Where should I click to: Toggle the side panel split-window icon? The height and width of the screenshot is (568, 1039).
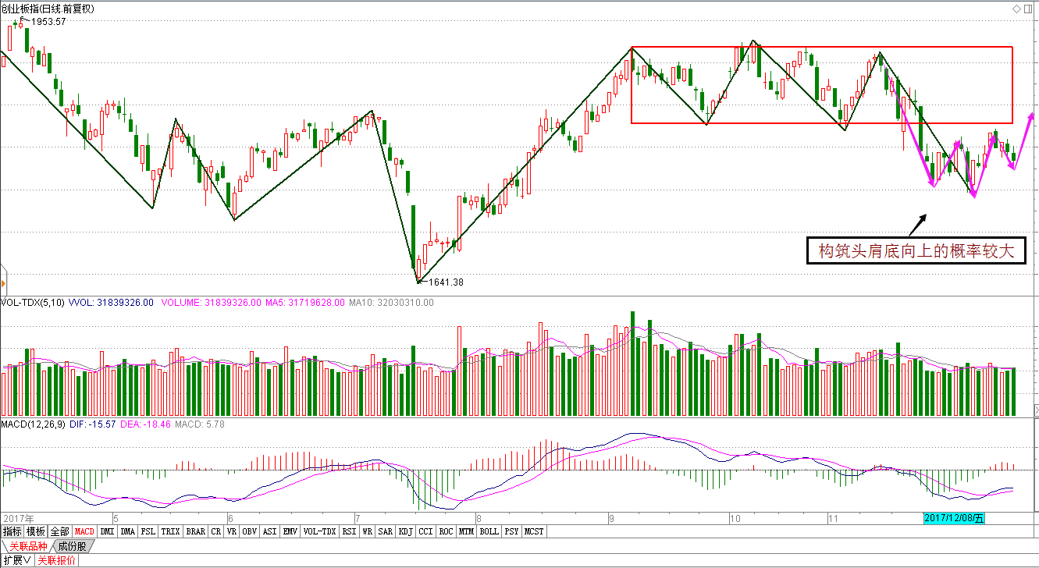(1029, 9)
